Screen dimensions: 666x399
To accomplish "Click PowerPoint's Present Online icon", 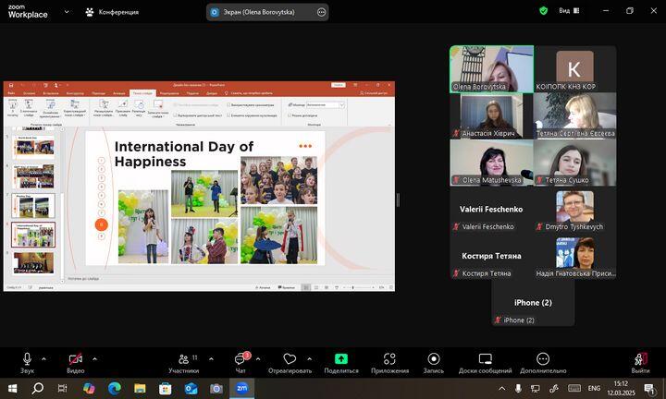I will [51, 104].
